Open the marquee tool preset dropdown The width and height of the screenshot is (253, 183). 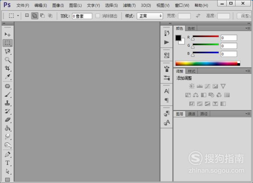click(x=18, y=16)
